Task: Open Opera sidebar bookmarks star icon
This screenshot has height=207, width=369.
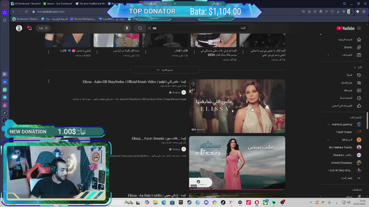Action: pos(5,20)
